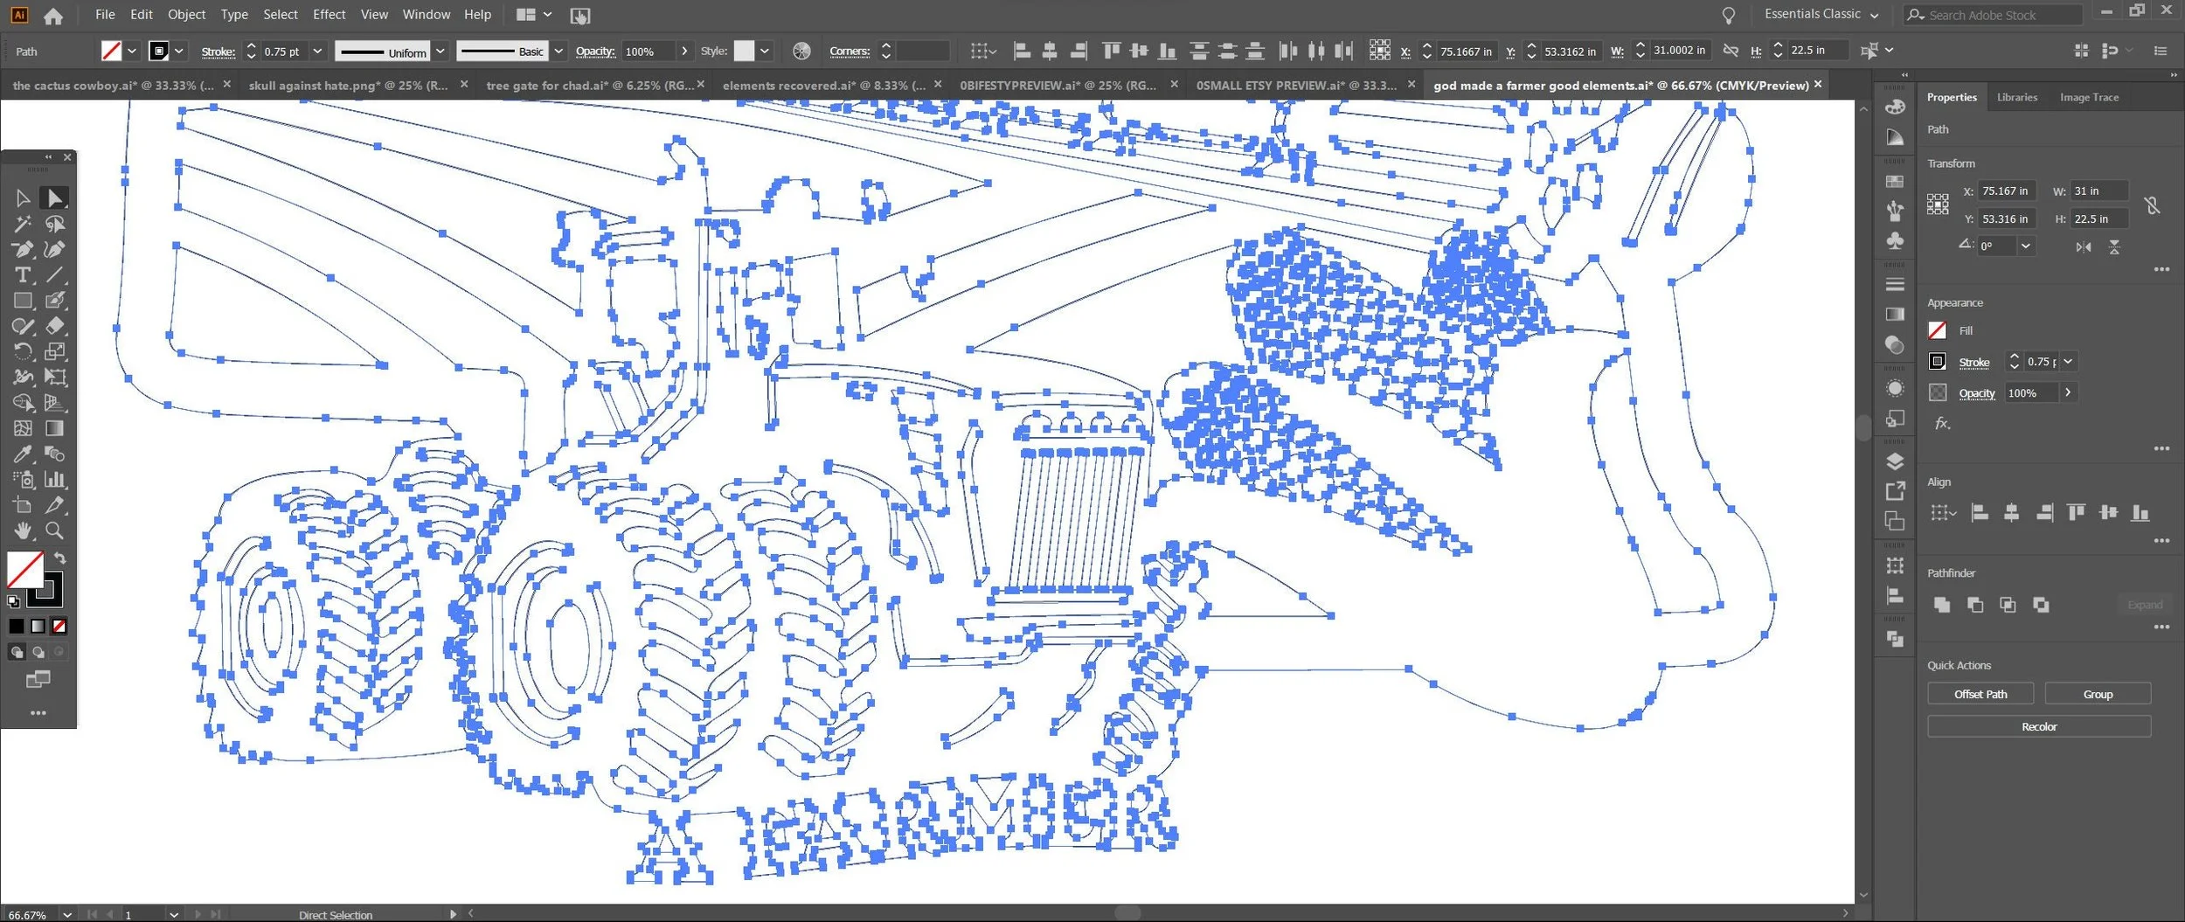Activate the Zoom tool in toolbox
The image size is (2185, 922).
pos(54,530)
